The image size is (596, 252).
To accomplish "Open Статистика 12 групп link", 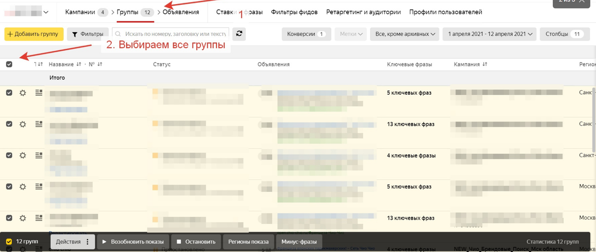I will click(x=553, y=242).
